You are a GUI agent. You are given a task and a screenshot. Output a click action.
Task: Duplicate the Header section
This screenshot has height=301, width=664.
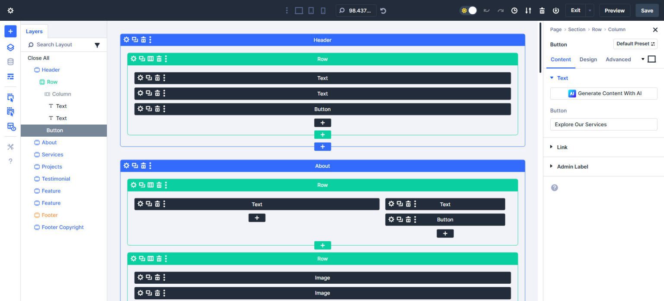135,40
